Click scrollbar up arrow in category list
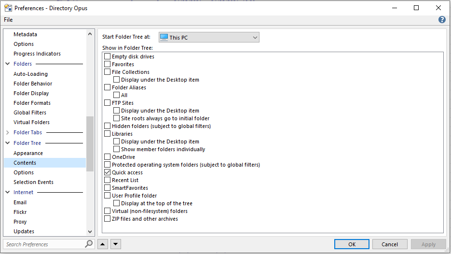451x254 pixels. point(90,34)
